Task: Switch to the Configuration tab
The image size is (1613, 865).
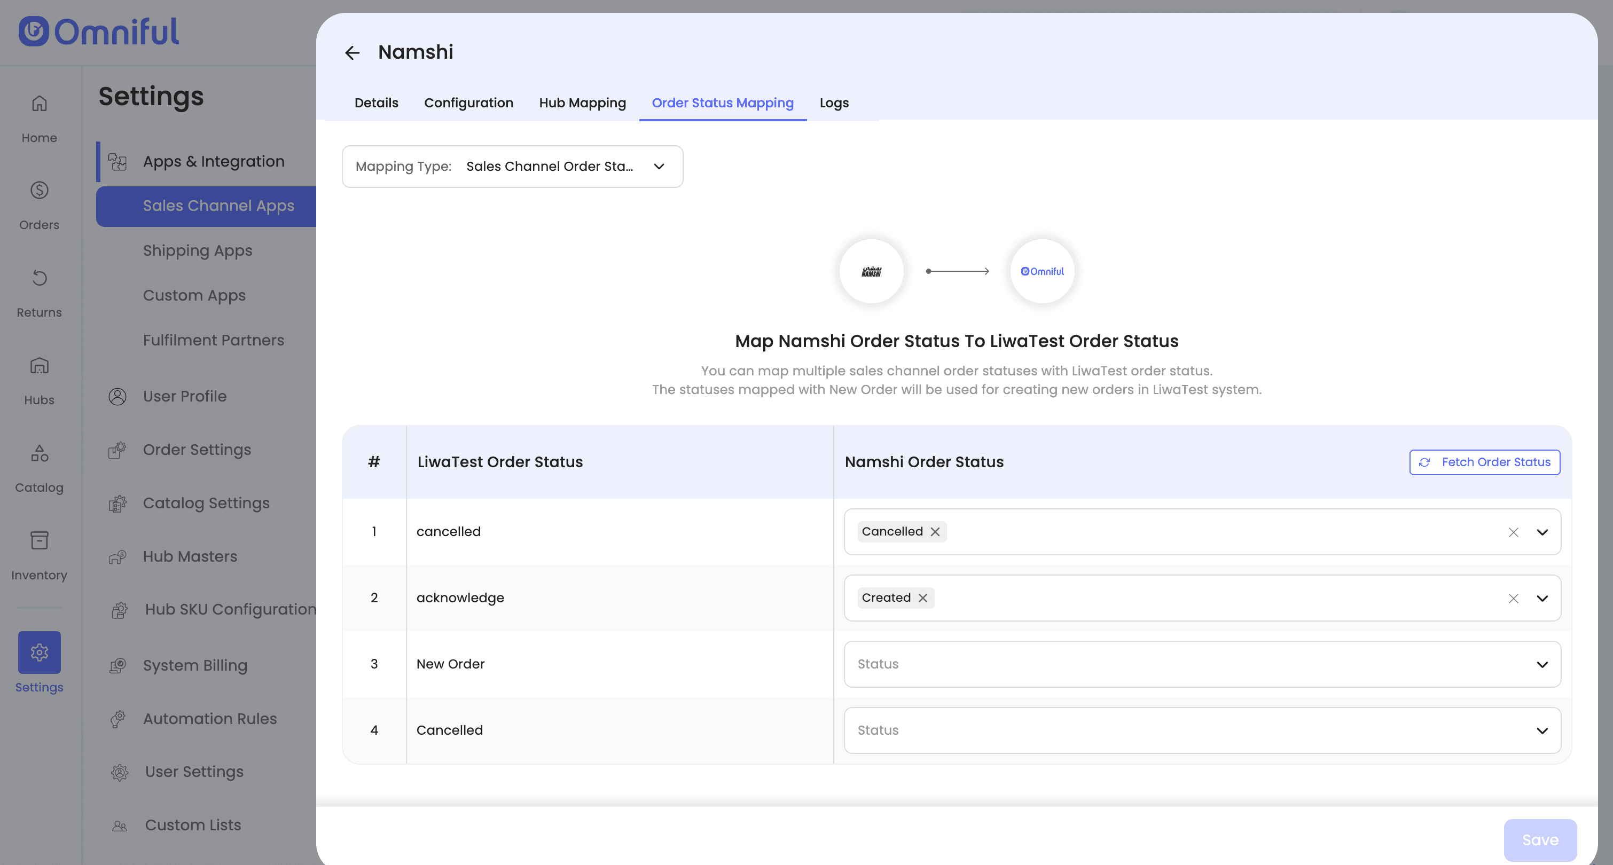Action: pyautogui.click(x=468, y=103)
